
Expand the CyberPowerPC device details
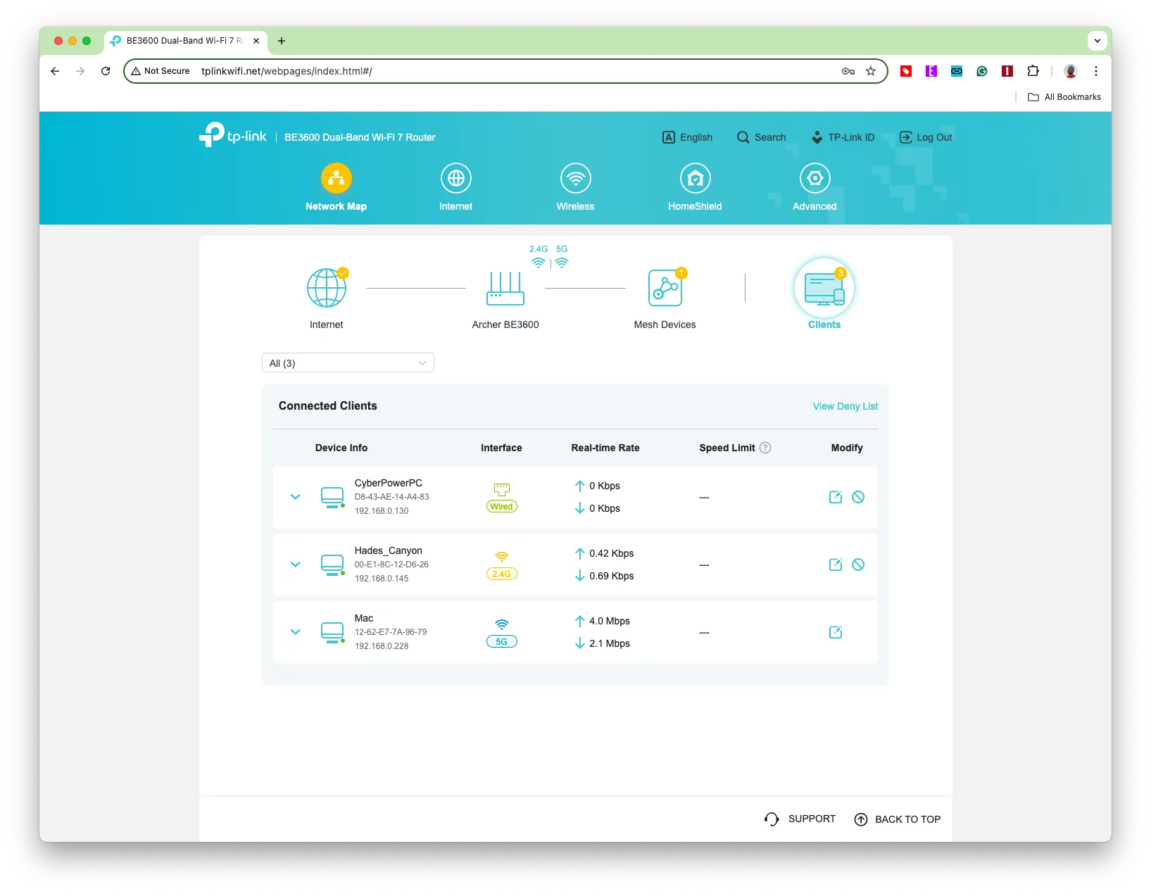pyautogui.click(x=296, y=497)
